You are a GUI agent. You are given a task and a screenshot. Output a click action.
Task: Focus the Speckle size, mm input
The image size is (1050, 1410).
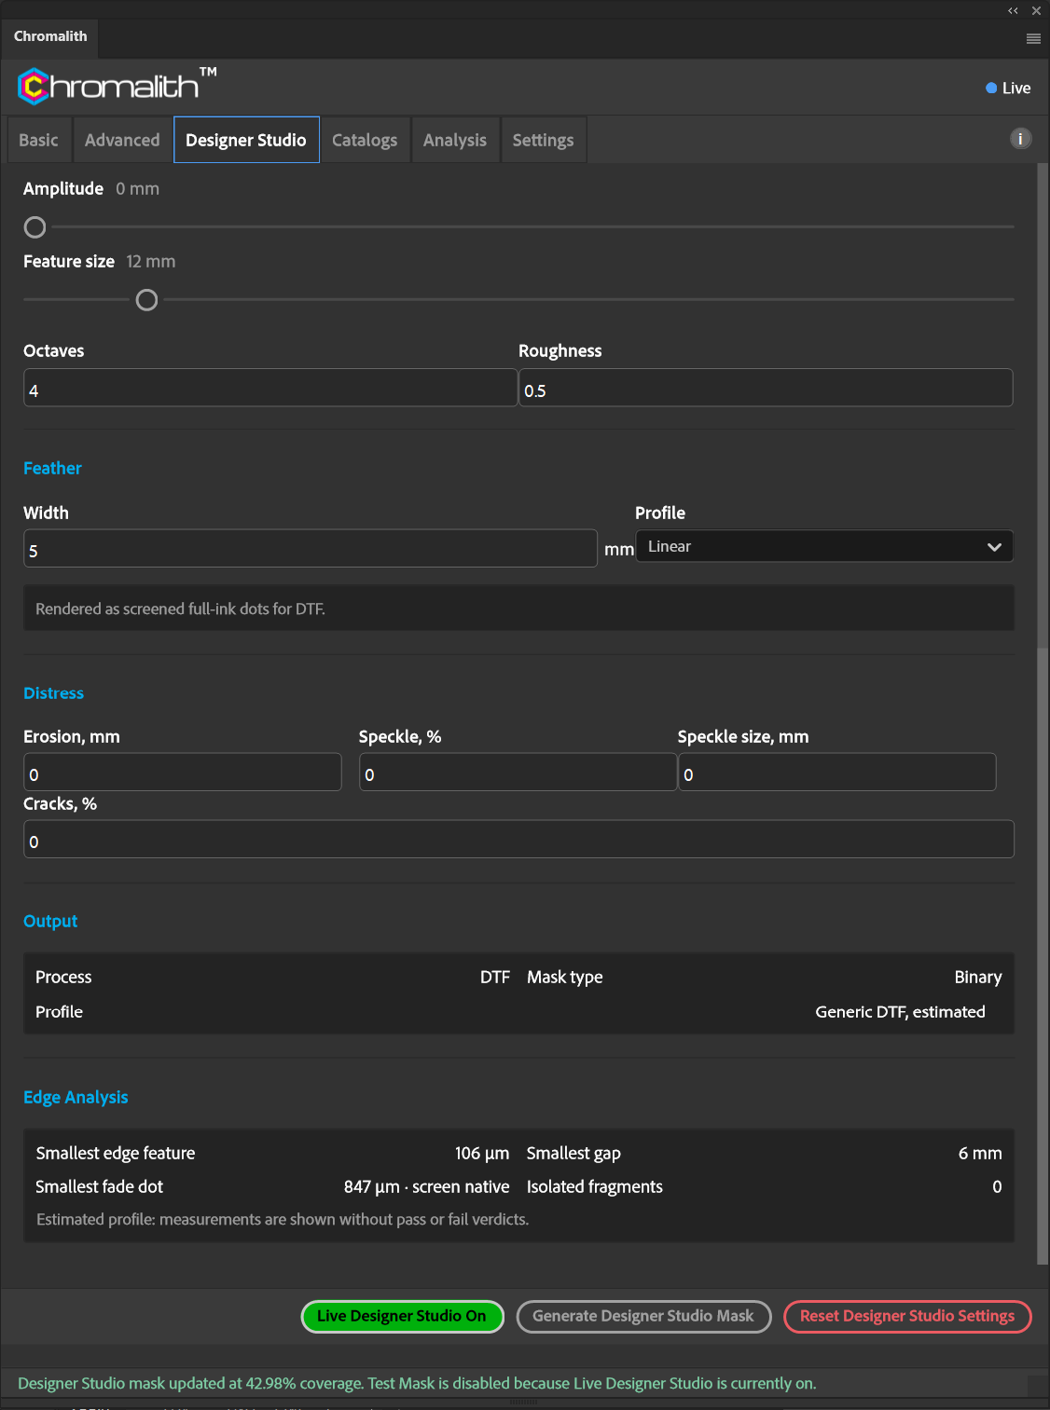837,772
